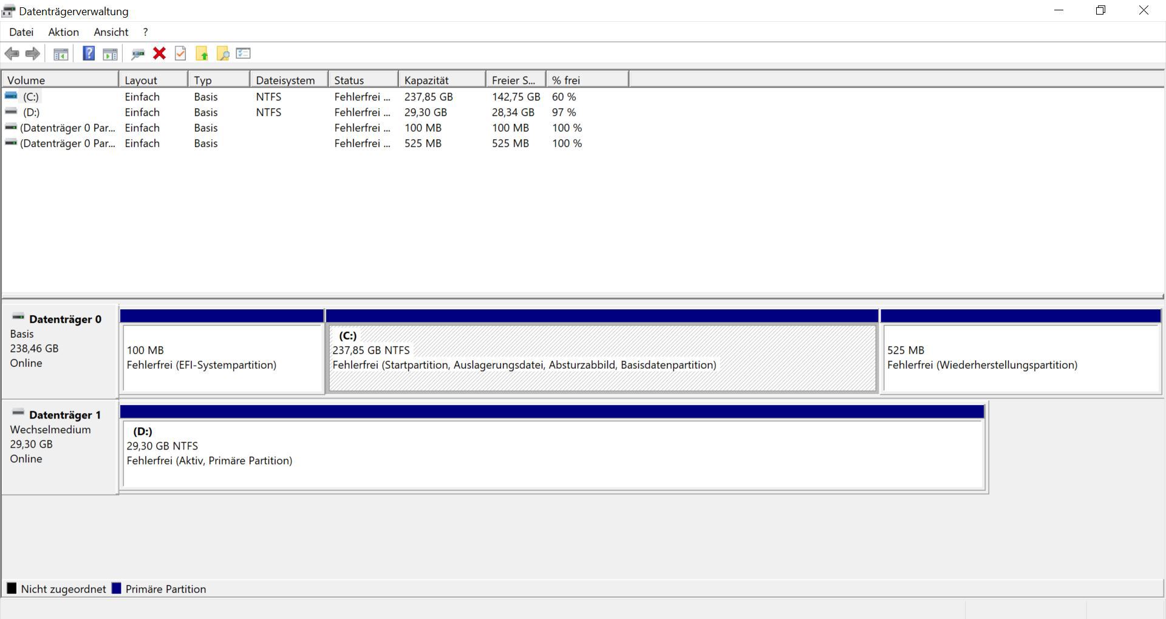Click the checklist settings toolbar icon

(x=244, y=53)
